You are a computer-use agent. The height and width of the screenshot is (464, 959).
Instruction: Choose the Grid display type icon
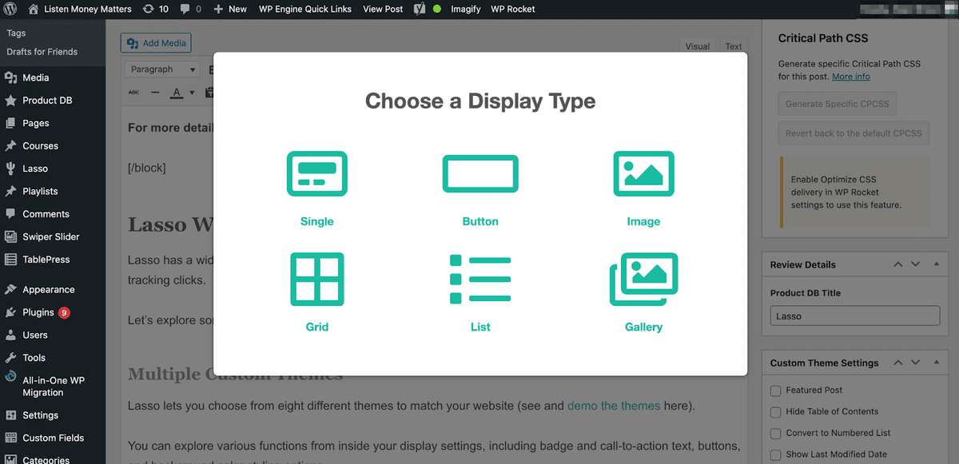tap(317, 279)
